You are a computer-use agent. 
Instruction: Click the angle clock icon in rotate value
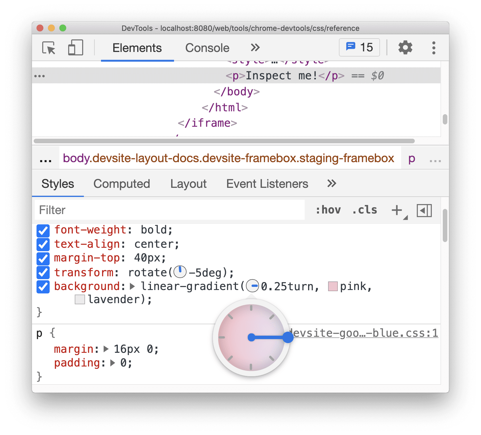[181, 272]
